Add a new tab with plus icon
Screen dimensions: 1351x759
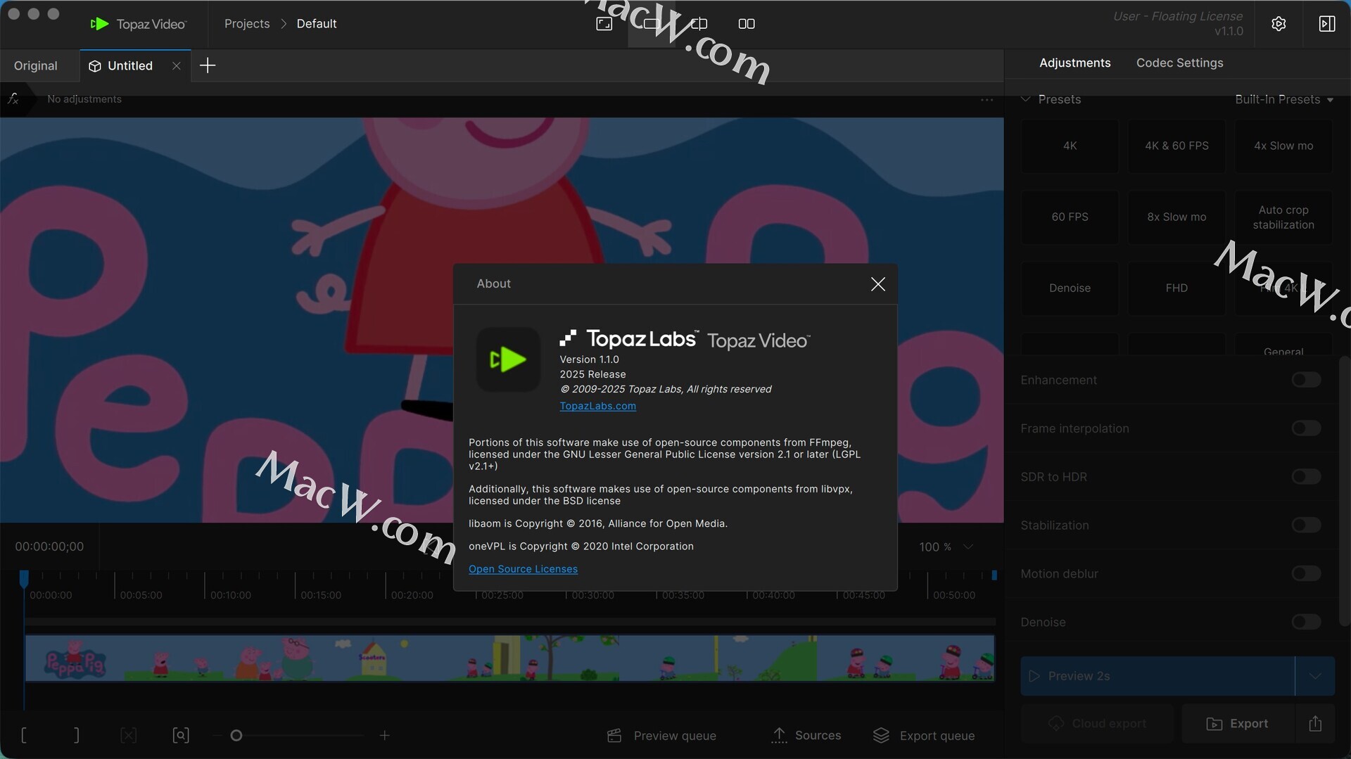point(208,65)
